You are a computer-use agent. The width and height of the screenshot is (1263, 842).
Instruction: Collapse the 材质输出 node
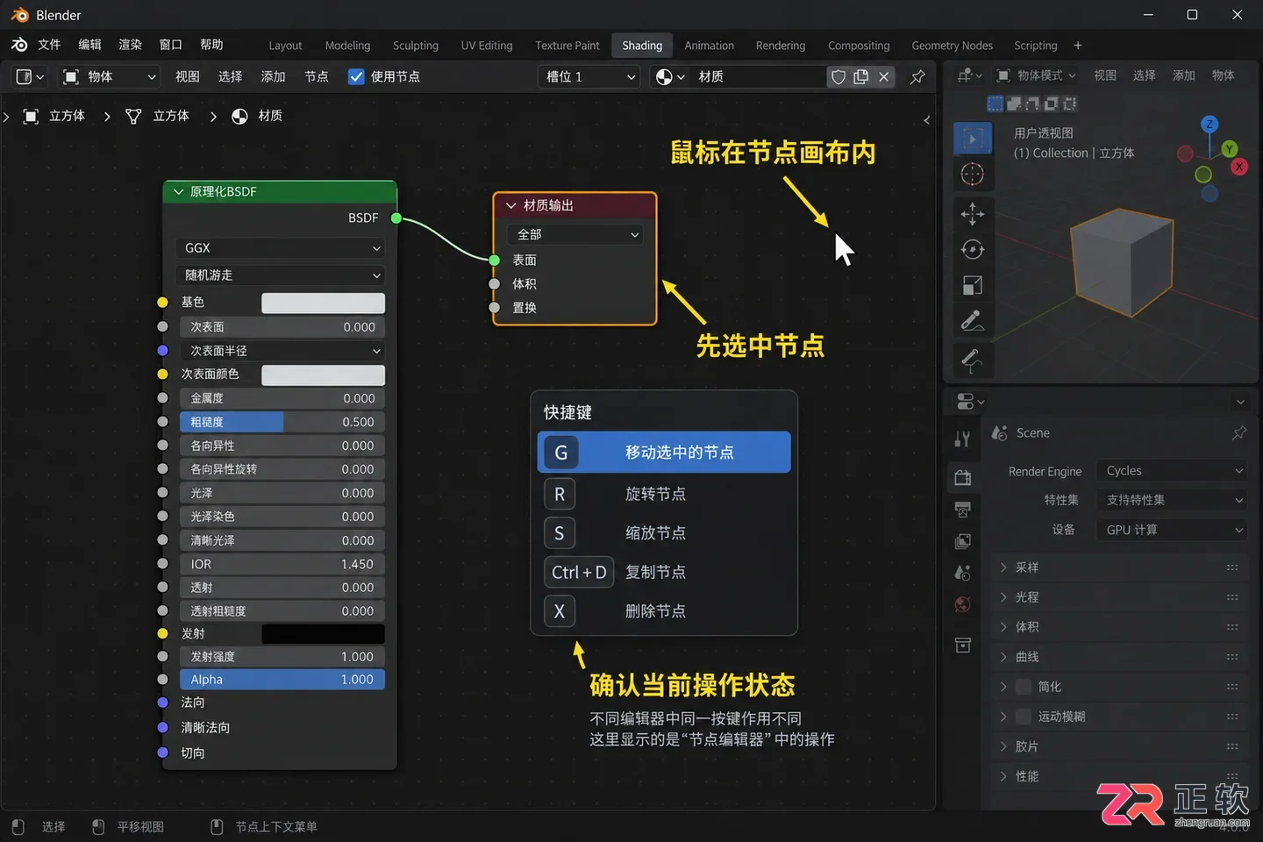510,205
